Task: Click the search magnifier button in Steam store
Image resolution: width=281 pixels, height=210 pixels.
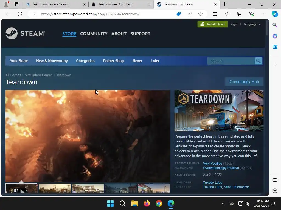Action: pyautogui.click(x=258, y=61)
